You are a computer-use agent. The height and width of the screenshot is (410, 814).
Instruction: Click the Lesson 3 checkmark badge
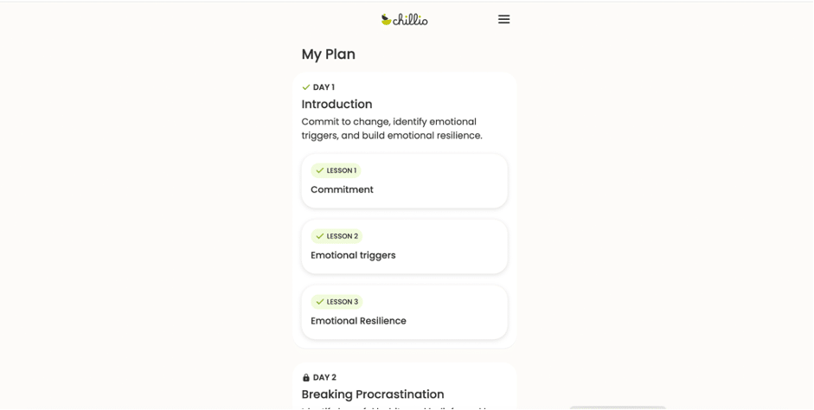(336, 302)
